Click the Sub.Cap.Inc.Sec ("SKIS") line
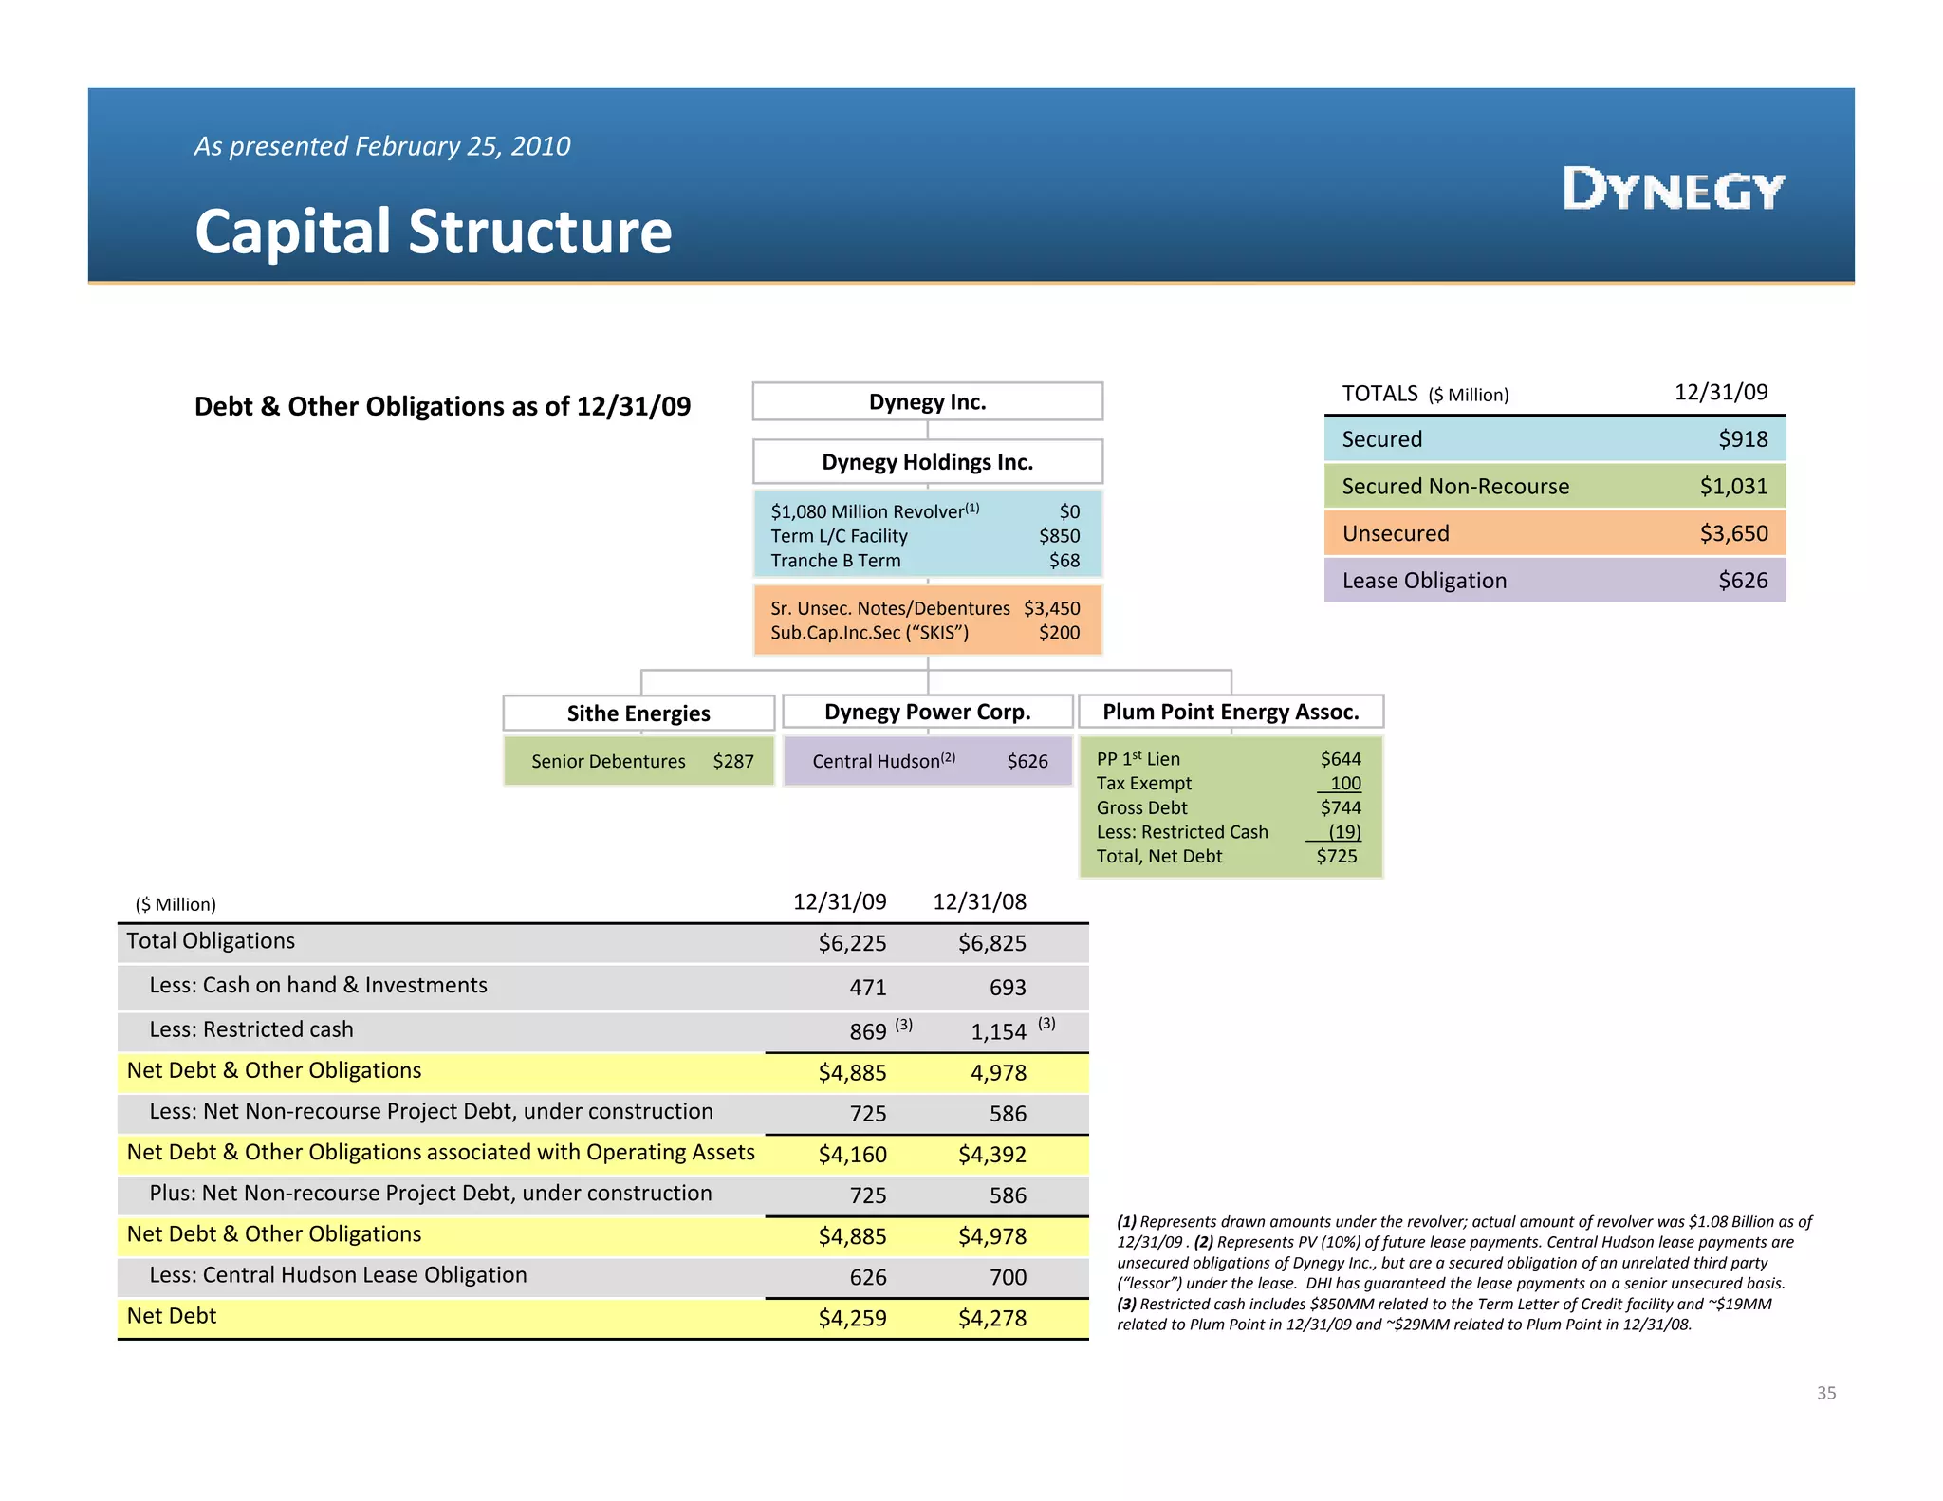 point(925,633)
